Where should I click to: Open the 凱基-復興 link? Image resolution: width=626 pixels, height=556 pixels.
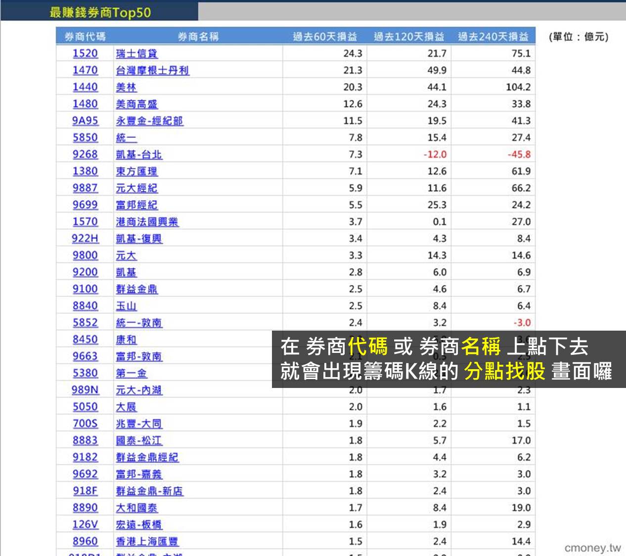click(139, 239)
